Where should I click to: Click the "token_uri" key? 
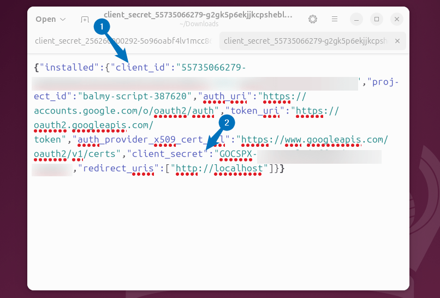[255, 111]
